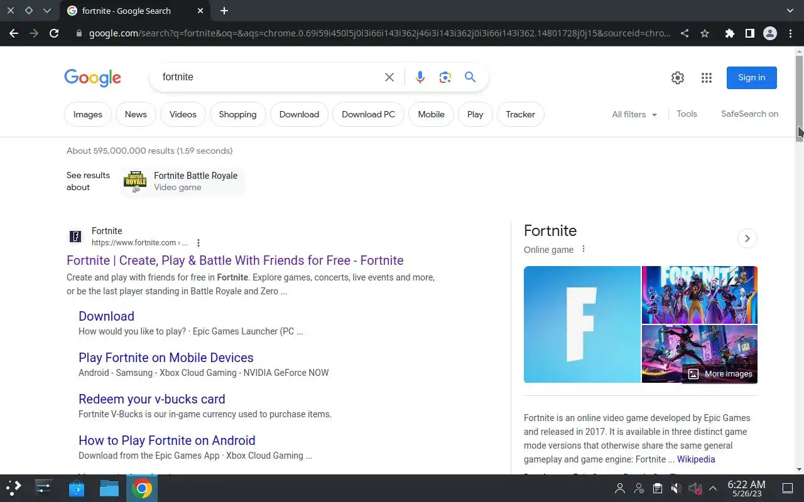Open System Settings from the taskbar

tap(44, 488)
